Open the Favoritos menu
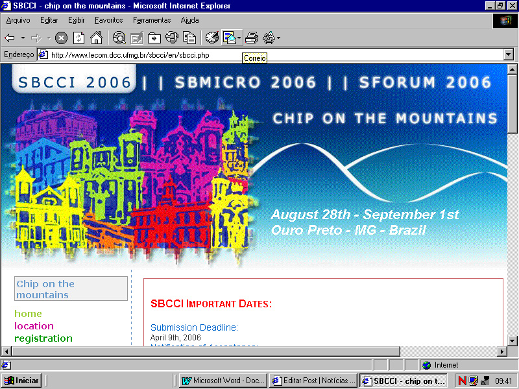Image resolution: width=519 pixels, height=389 pixels. tap(108, 20)
